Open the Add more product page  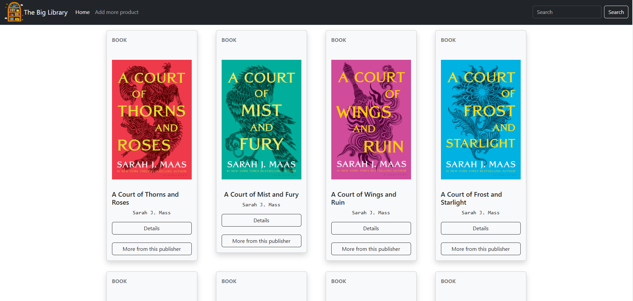[117, 12]
